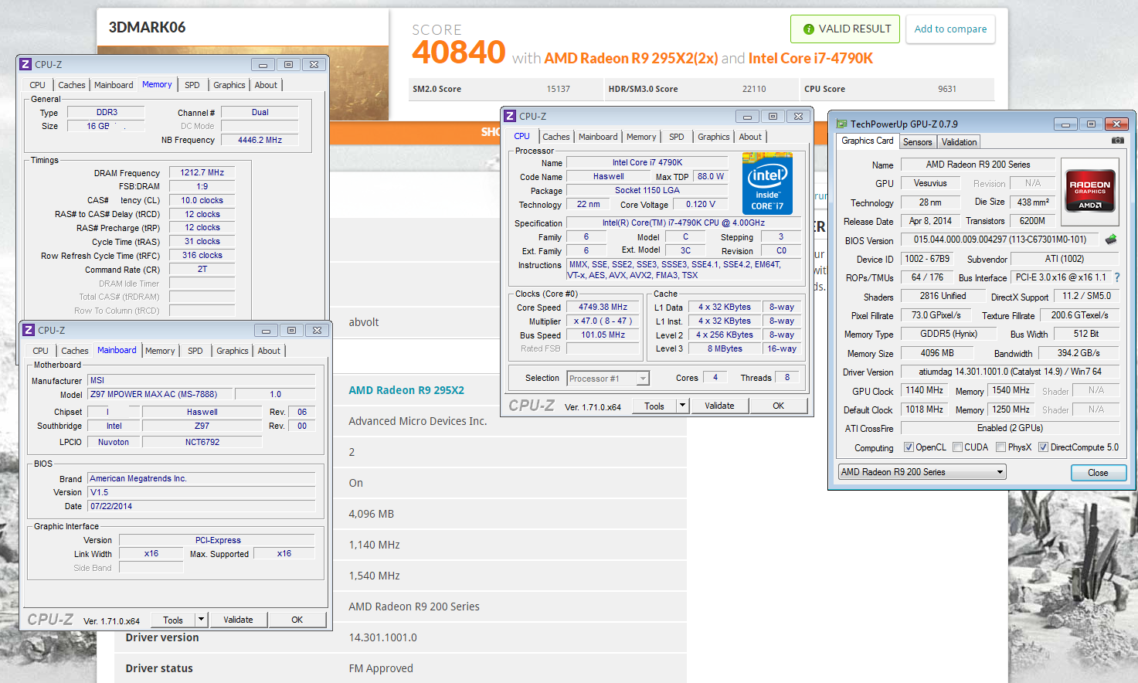Image resolution: width=1138 pixels, height=683 pixels.
Task: Click Core Speed 4749.38 MHz field
Action: click(x=603, y=307)
